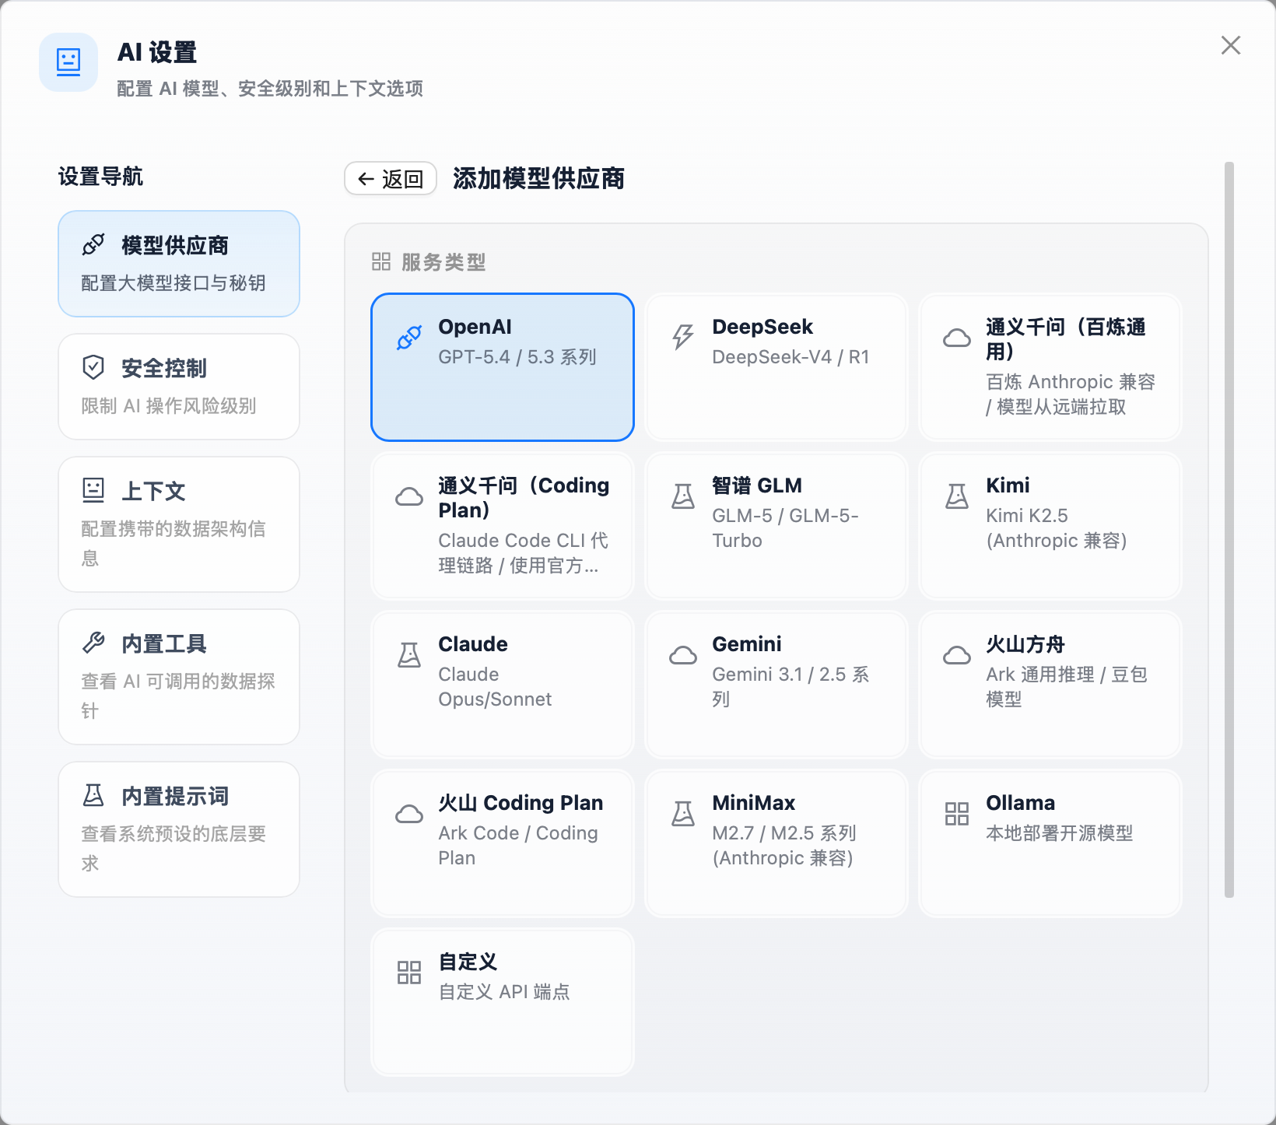Switch to the 上下文 section

179,524
